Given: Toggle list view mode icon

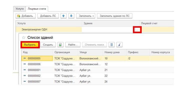Looking at the screenshot, I should pos(112,45).
